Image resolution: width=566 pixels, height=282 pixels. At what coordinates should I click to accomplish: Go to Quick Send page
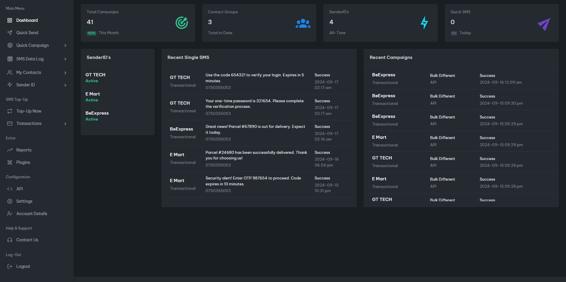(x=27, y=33)
